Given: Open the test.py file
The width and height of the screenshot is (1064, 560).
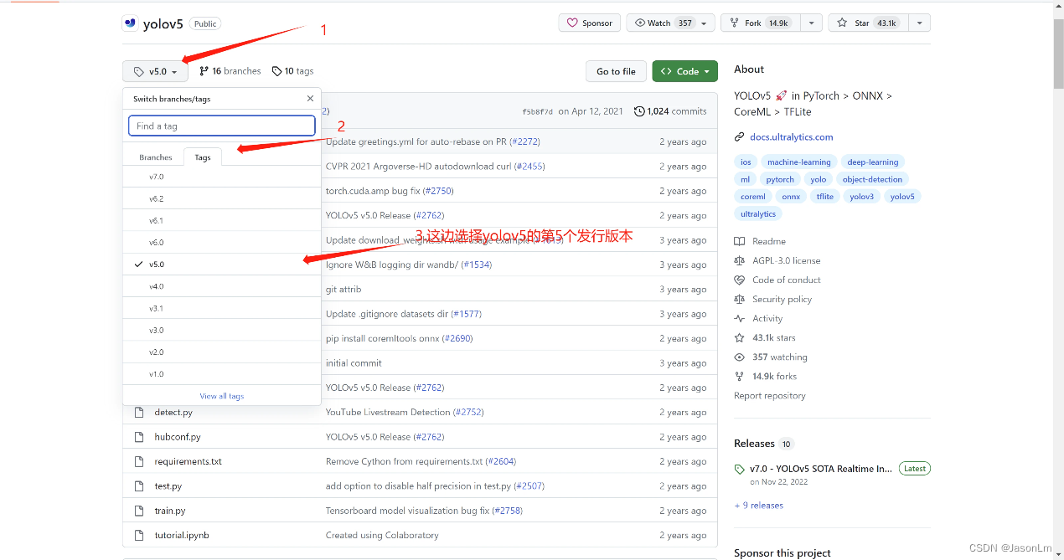Looking at the screenshot, I should click(x=168, y=486).
